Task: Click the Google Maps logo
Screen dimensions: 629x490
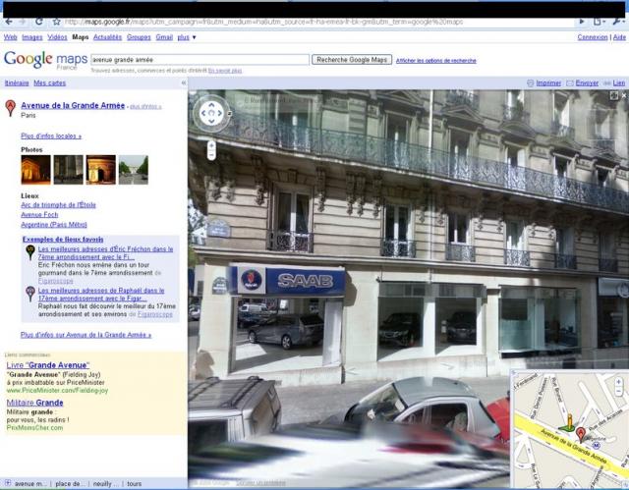Action: pos(45,60)
